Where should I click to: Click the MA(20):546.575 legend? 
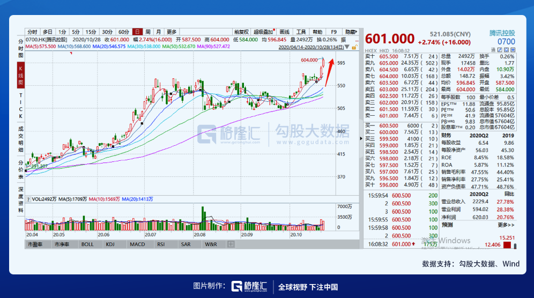click(x=109, y=46)
